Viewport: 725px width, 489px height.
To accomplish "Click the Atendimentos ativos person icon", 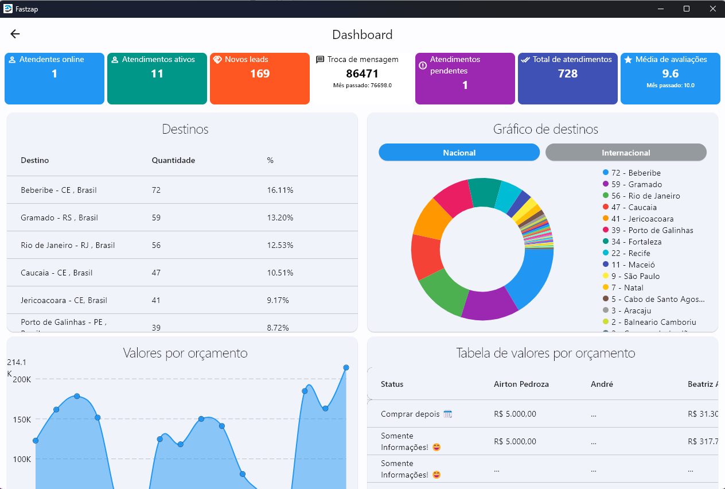I will (x=115, y=60).
